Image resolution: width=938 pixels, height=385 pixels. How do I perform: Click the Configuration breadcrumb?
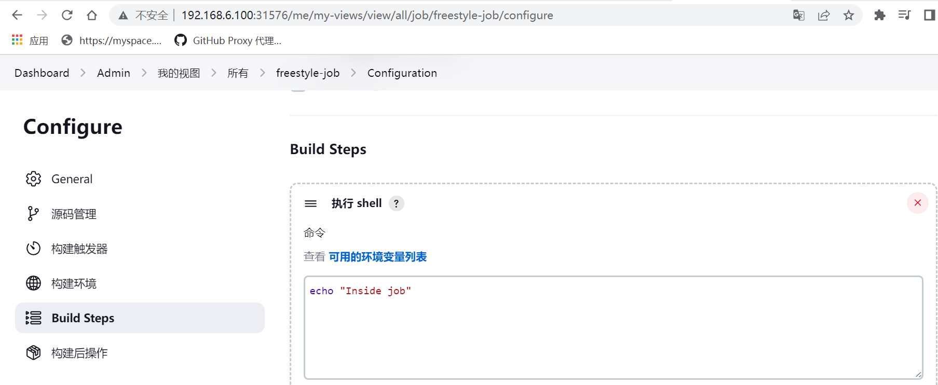click(x=402, y=73)
